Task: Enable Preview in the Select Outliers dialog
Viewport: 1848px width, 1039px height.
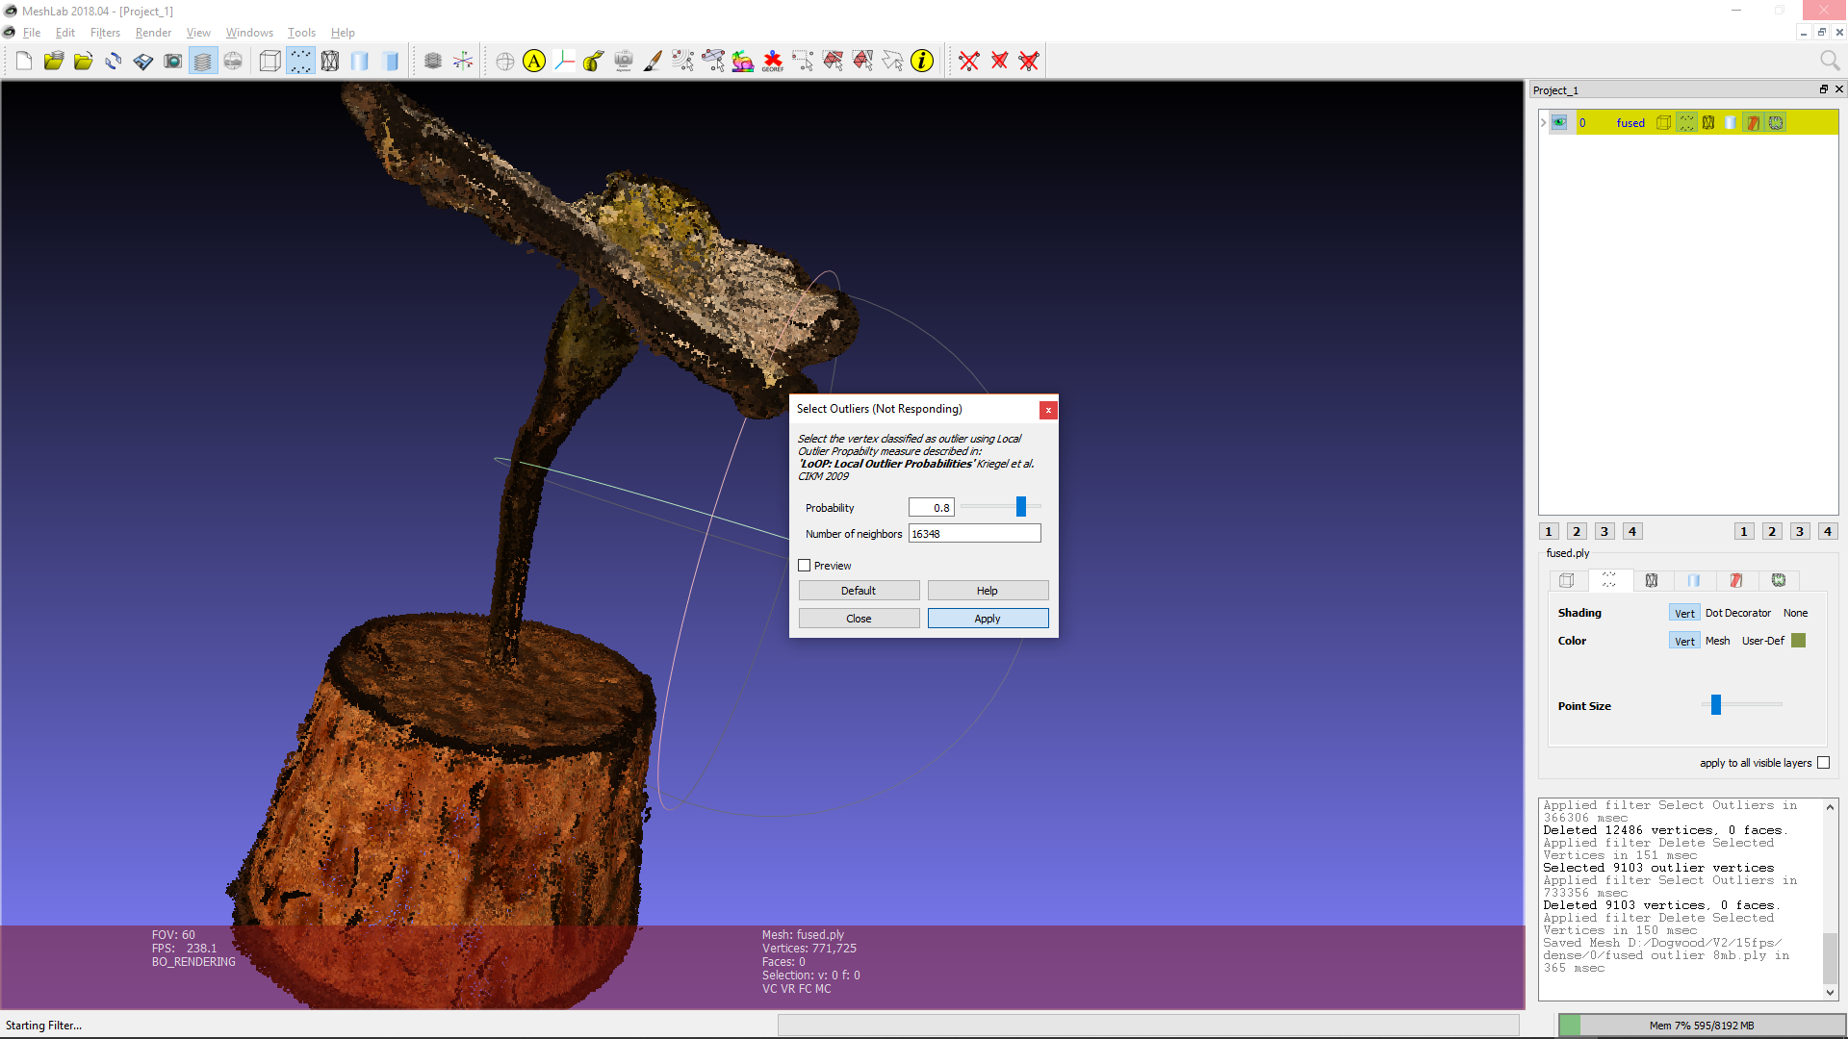Action: 805,566
